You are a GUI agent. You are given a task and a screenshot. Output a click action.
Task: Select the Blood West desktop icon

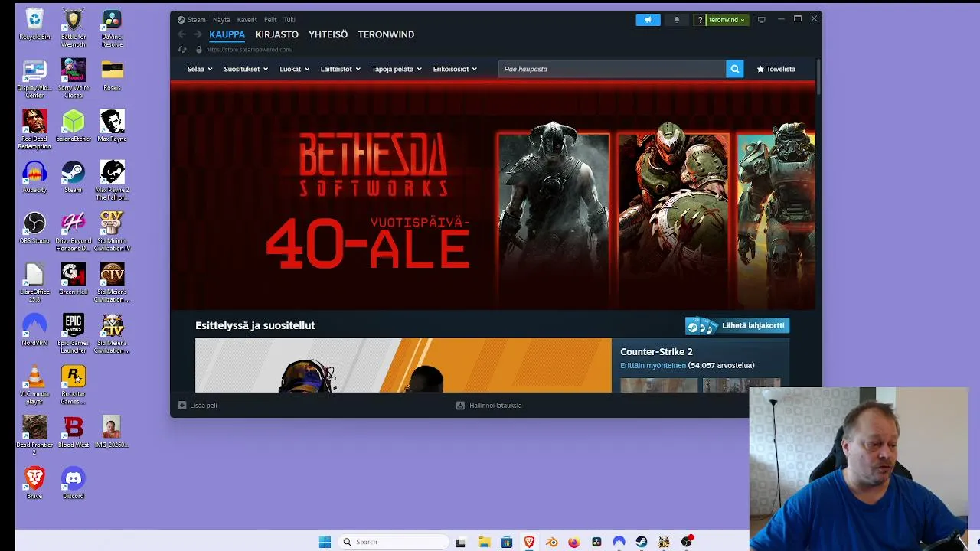click(x=73, y=432)
